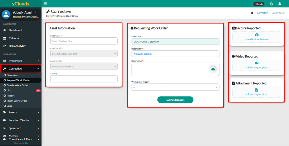Click the Sparepart icon in sidebar
This screenshot has height=146, width=289.
tap(5, 128)
